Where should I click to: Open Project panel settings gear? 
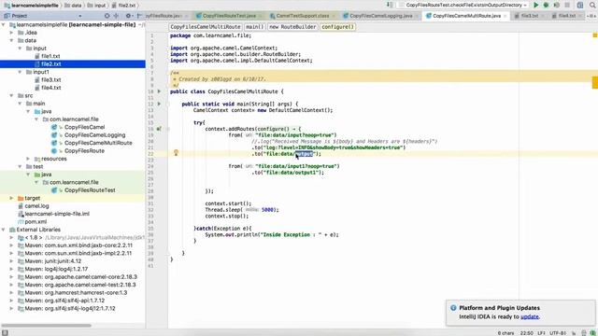[x=129, y=16]
